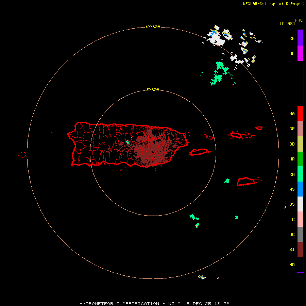
Task: Click the RF purple legend swatch
Action: pos(300,38)
